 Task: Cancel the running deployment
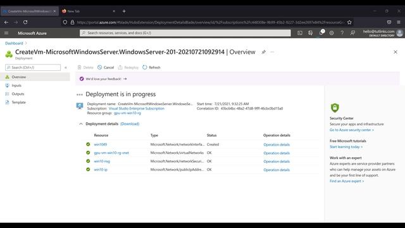pos(106,68)
